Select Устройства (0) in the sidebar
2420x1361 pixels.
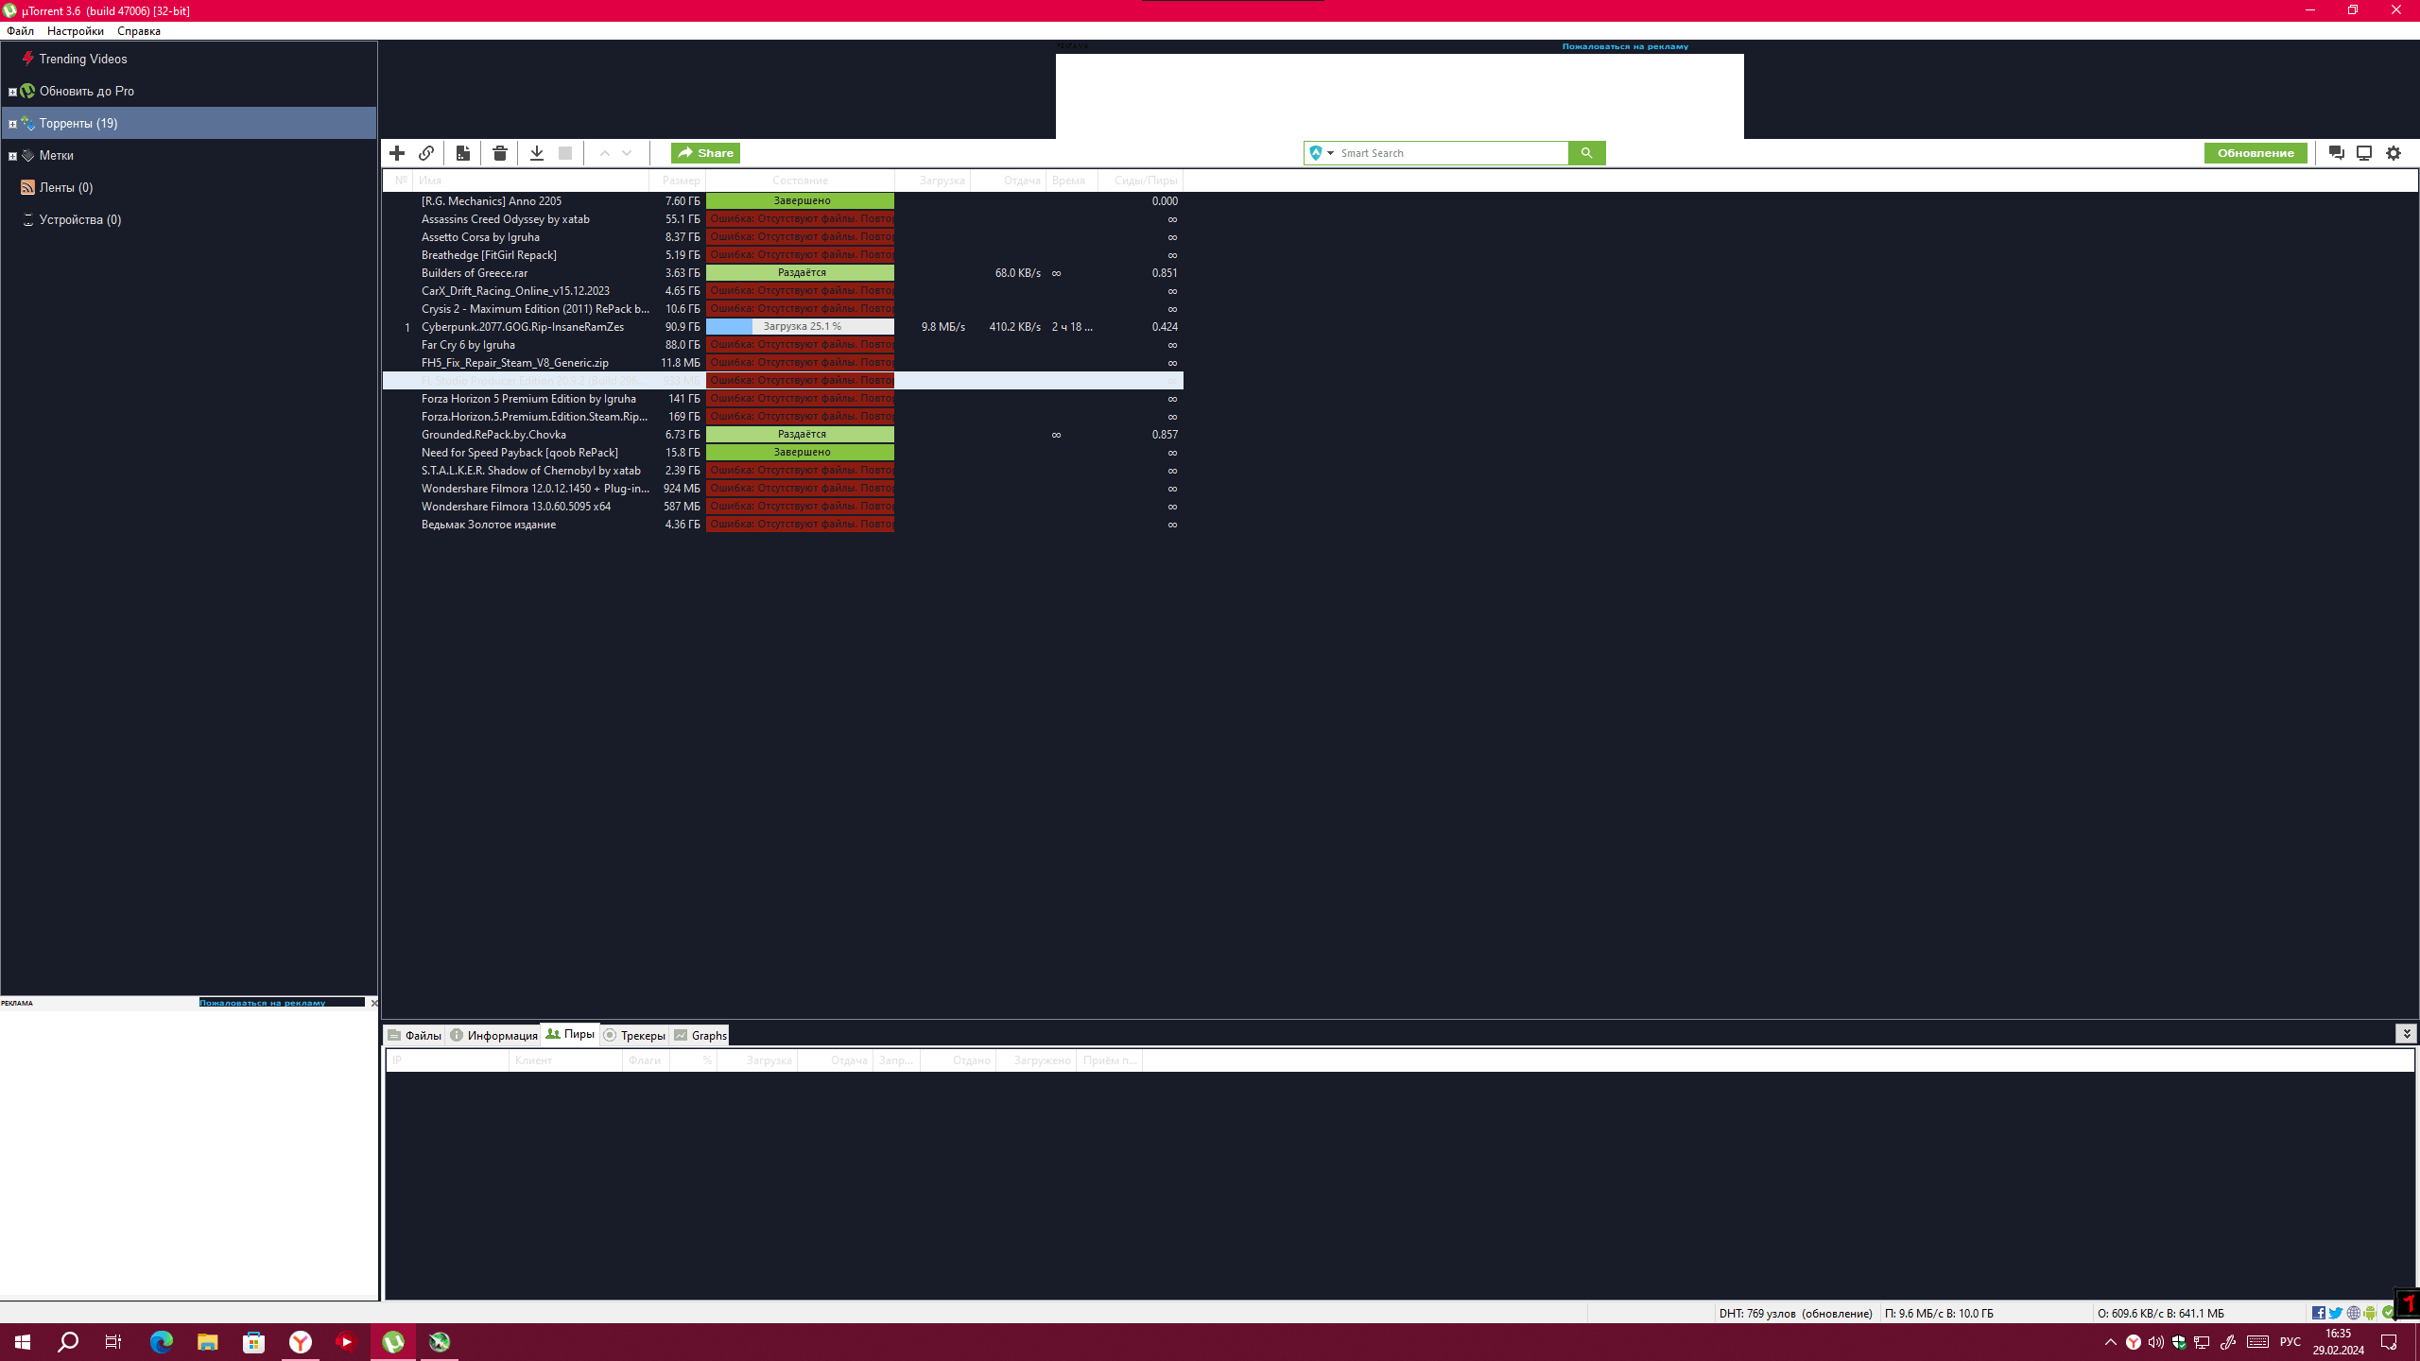(79, 219)
